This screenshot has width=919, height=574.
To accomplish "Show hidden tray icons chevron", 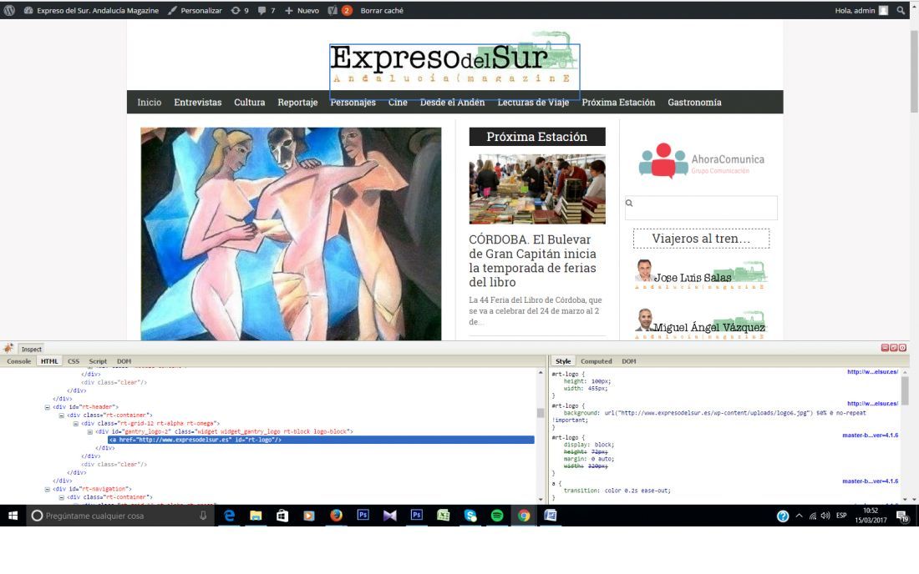I will 799,516.
